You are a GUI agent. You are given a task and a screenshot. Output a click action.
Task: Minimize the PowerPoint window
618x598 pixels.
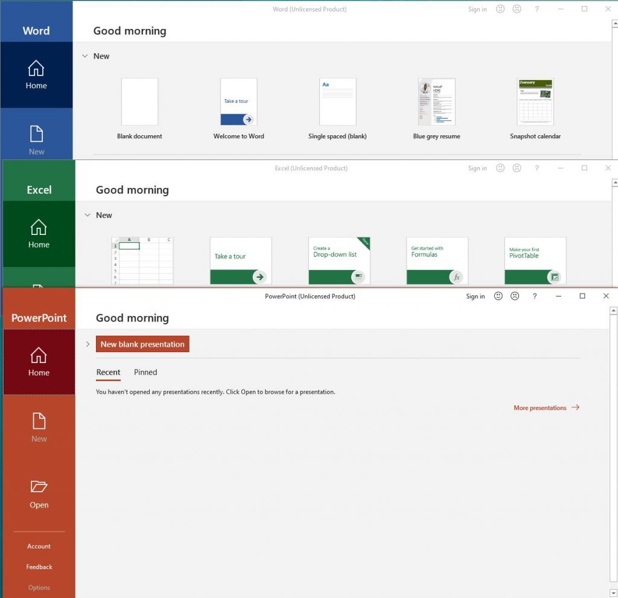[558, 296]
